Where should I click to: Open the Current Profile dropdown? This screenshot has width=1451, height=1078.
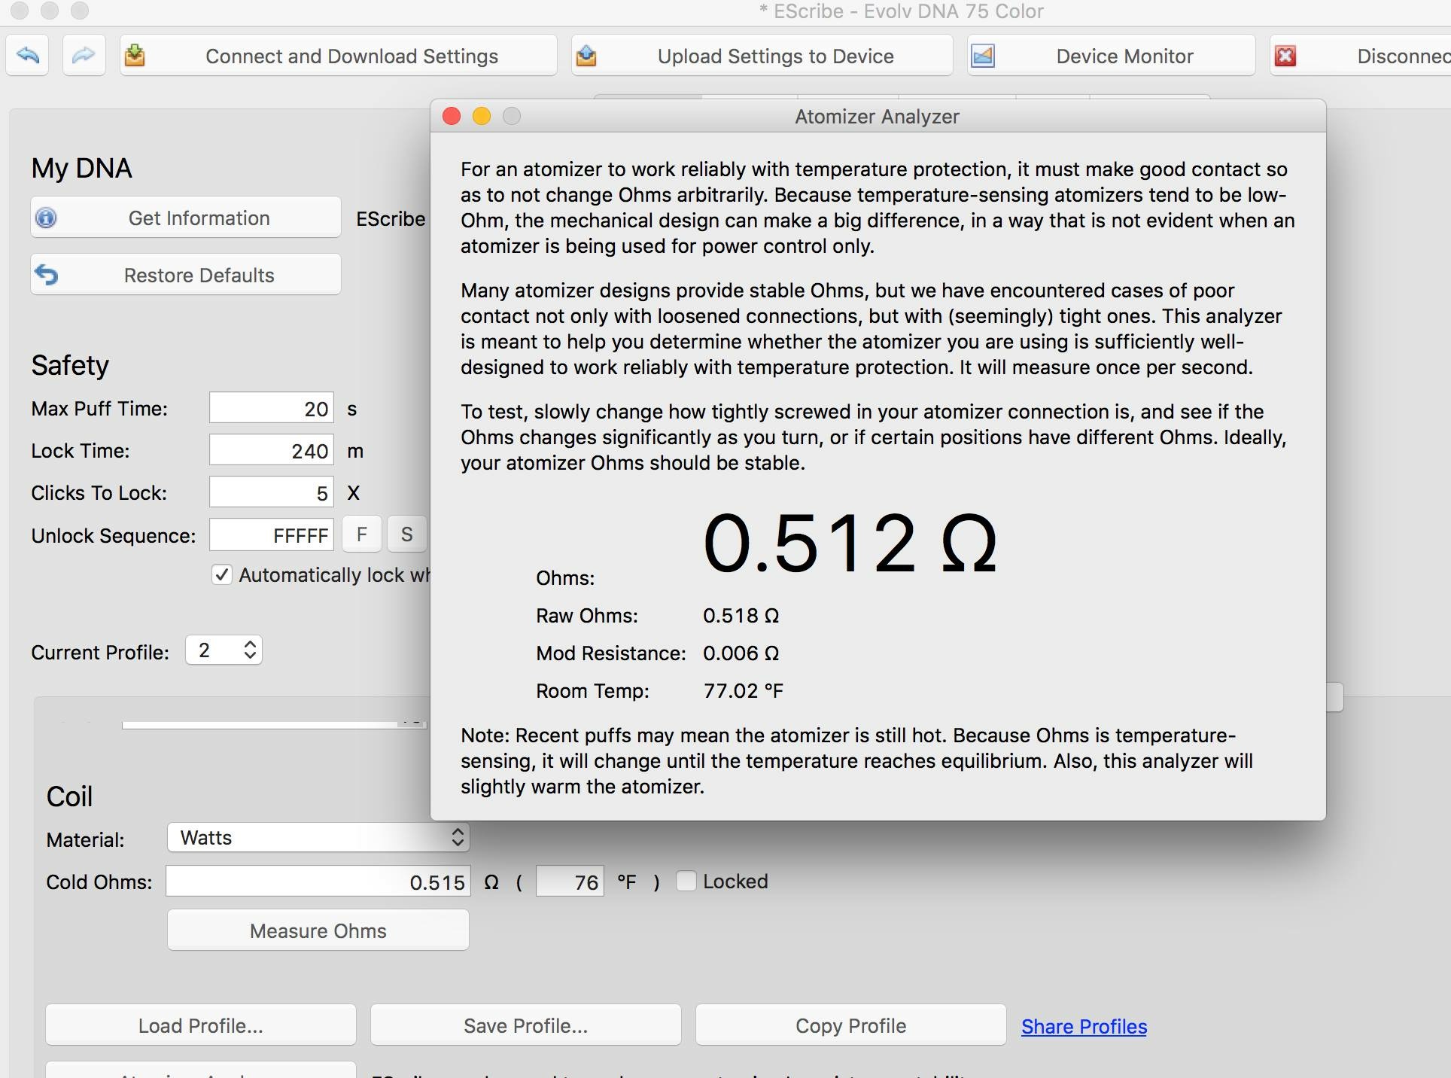click(x=224, y=650)
